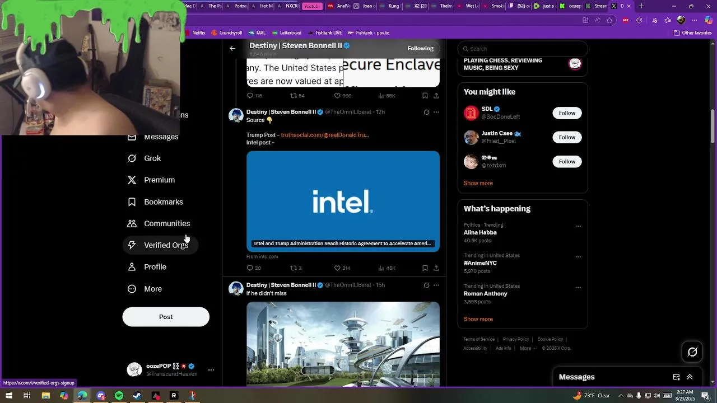Open Grok from the sidebar
Viewport: 717px width, 403px height.
click(145, 158)
